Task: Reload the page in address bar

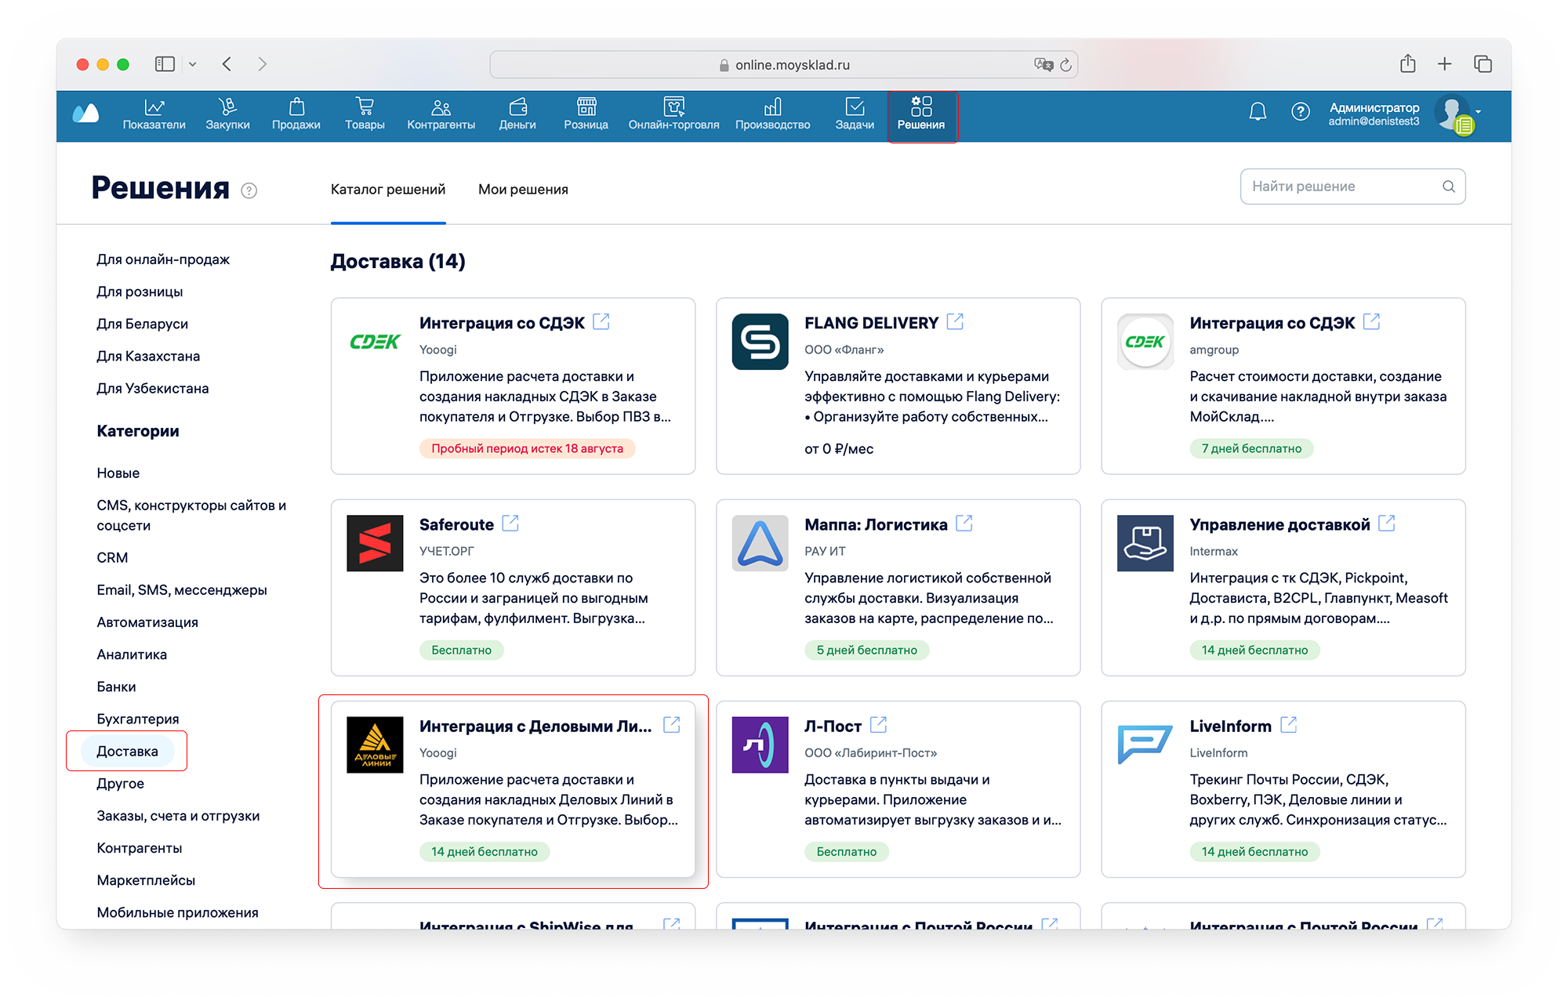Action: [x=1065, y=65]
